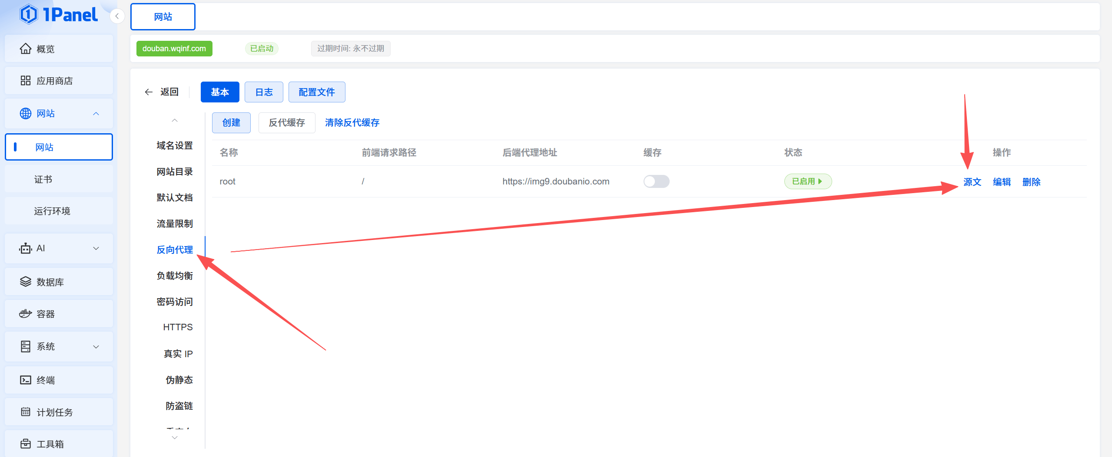
Task: Click the 已启用 status toggle tag
Action: (x=807, y=181)
